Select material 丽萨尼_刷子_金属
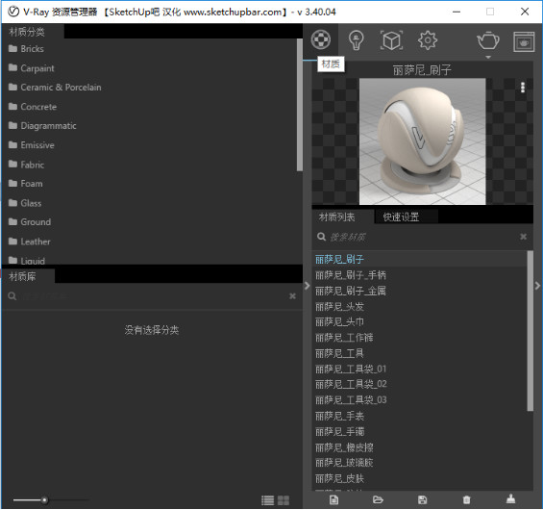The width and height of the screenshot is (543, 510). coord(419,291)
